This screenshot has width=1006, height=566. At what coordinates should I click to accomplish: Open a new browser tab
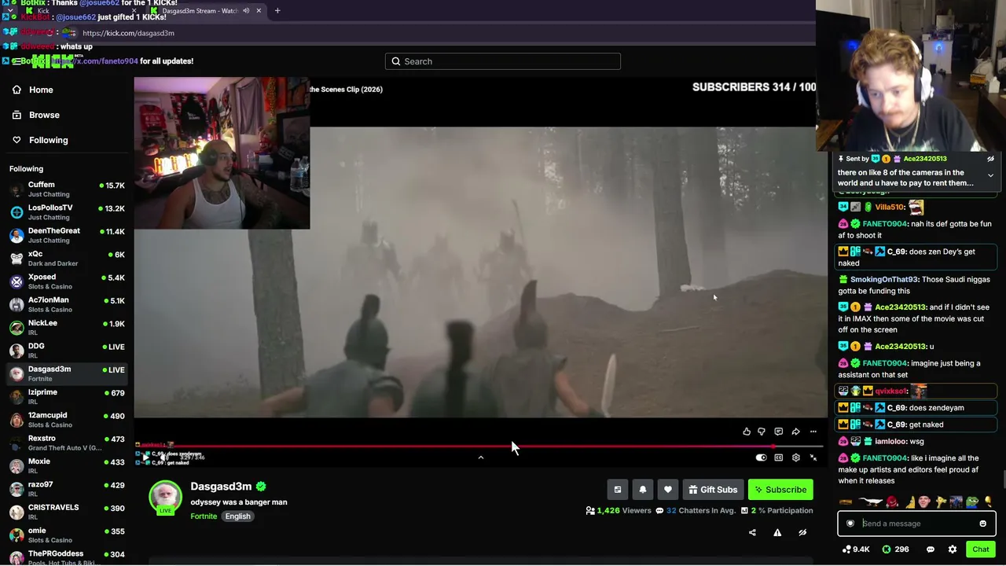point(277,11)
